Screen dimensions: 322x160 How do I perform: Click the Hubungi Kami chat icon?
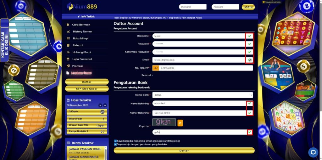pos(68,52)
